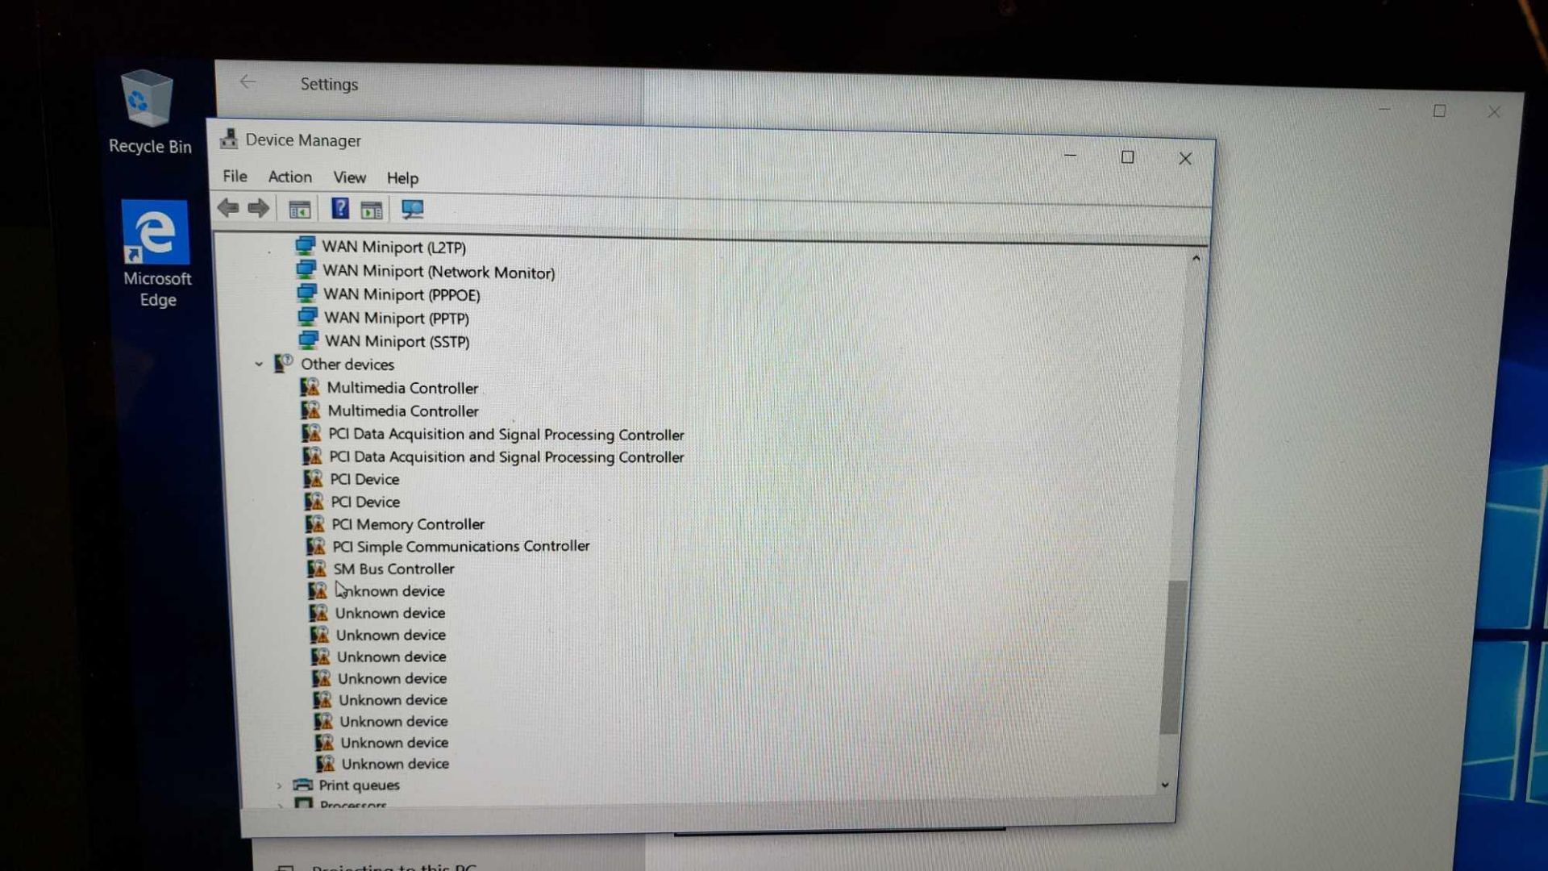Click the Help menu item
The image size is (1548, 871).
click(x=401, y=177)
